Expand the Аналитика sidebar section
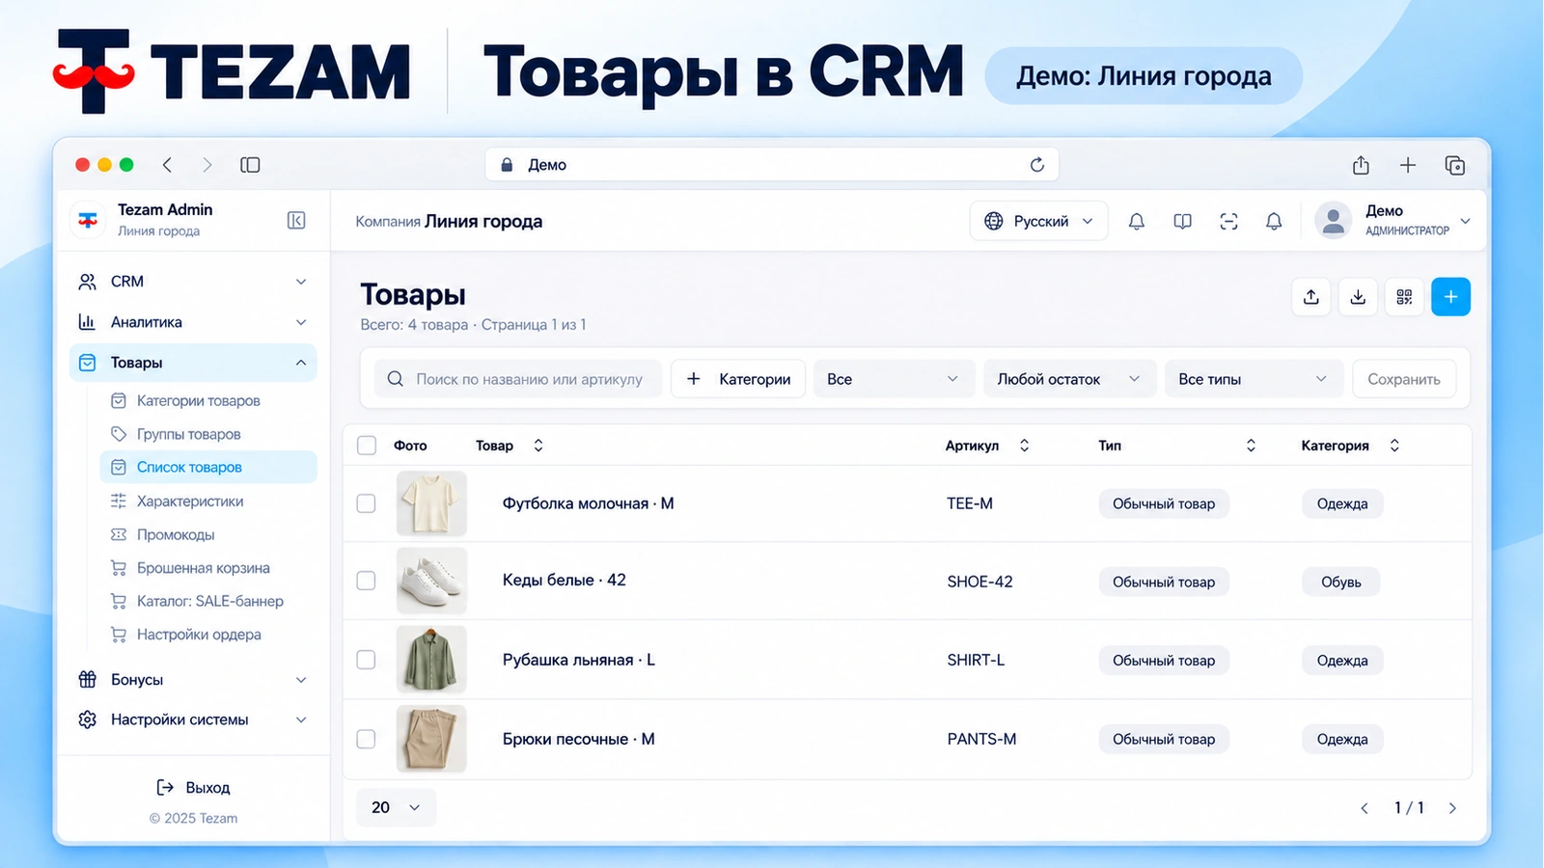The width and height of the screenshot is (1544, 868). pyautogui.click(x=193, y=322)
